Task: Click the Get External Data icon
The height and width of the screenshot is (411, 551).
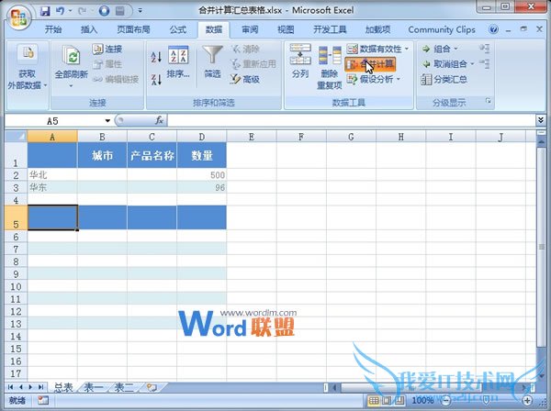Action: coord(28,53)
